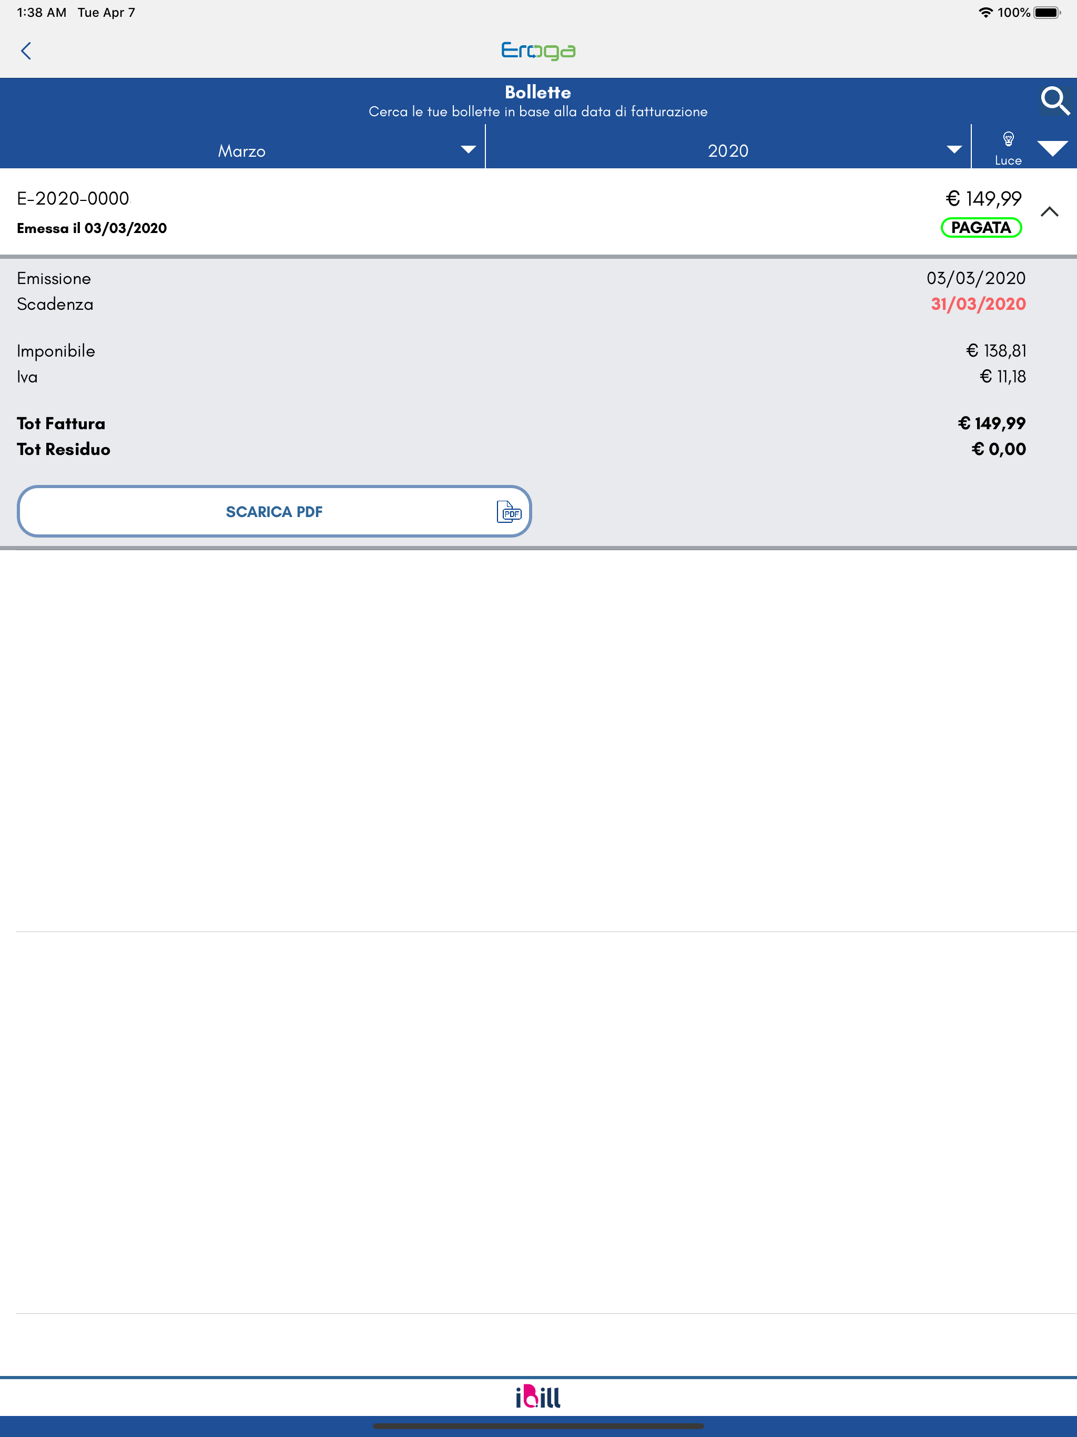The height and width of the screenshot is (1437, 1077).
Task: Tap the PAGATA status badge
Action: (x=981, y=228)
